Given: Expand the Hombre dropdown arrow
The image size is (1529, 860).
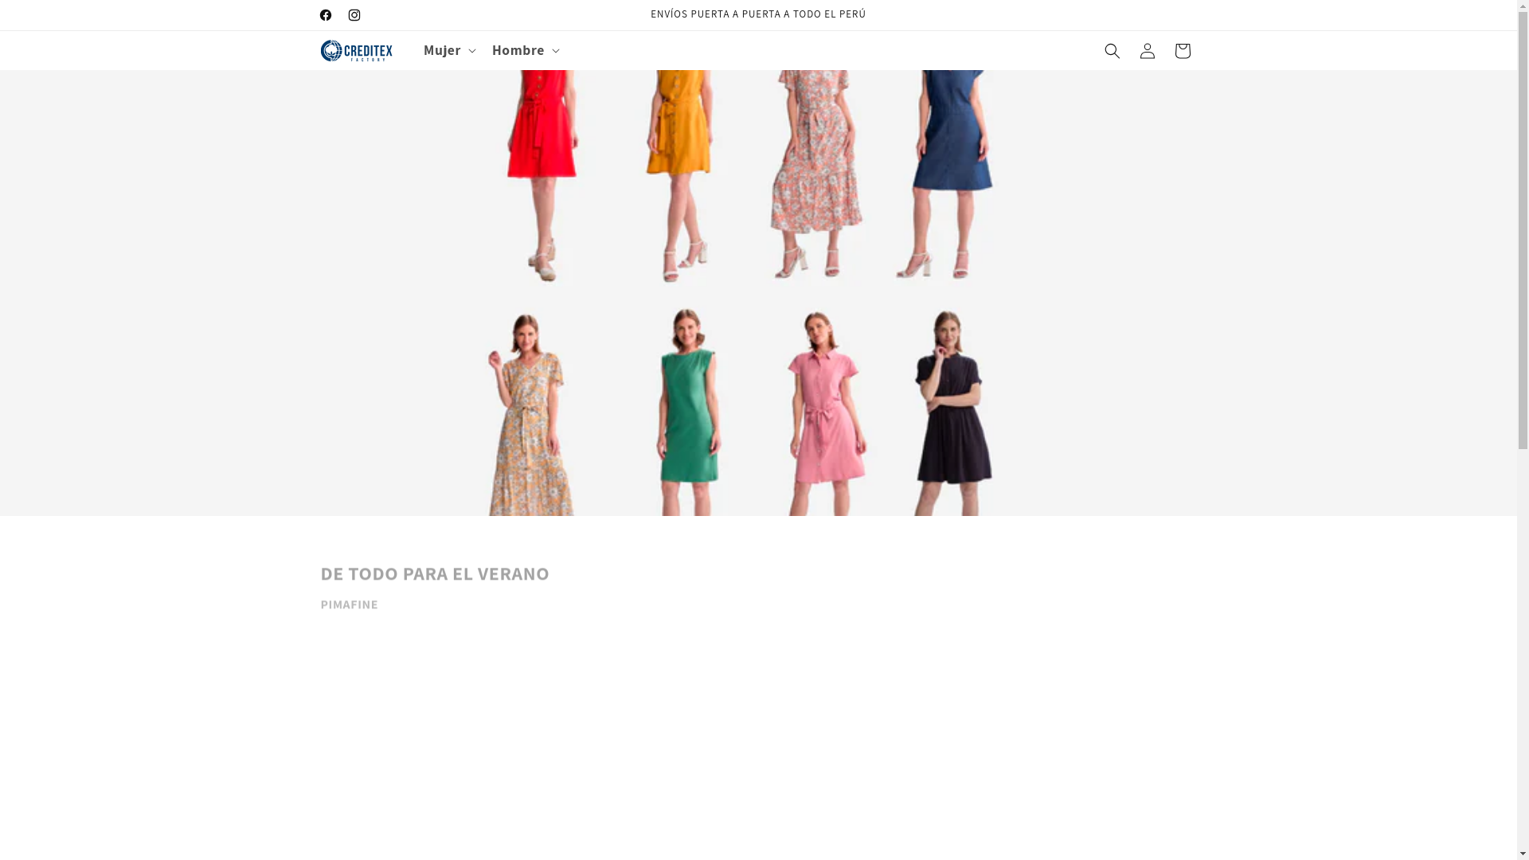Looking at the screenshot, I should tap(555, 51).
